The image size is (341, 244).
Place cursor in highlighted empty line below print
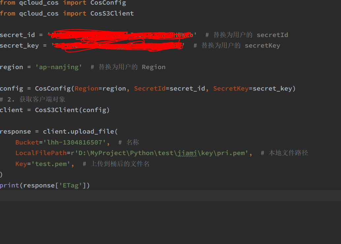[x=165, y=196]
